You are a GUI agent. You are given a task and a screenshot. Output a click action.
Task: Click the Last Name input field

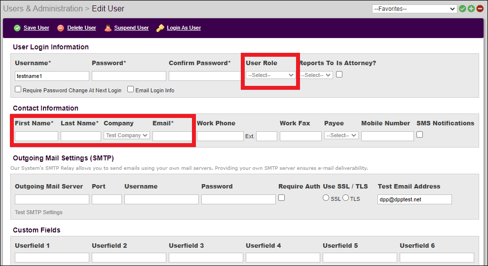[81, 136]
